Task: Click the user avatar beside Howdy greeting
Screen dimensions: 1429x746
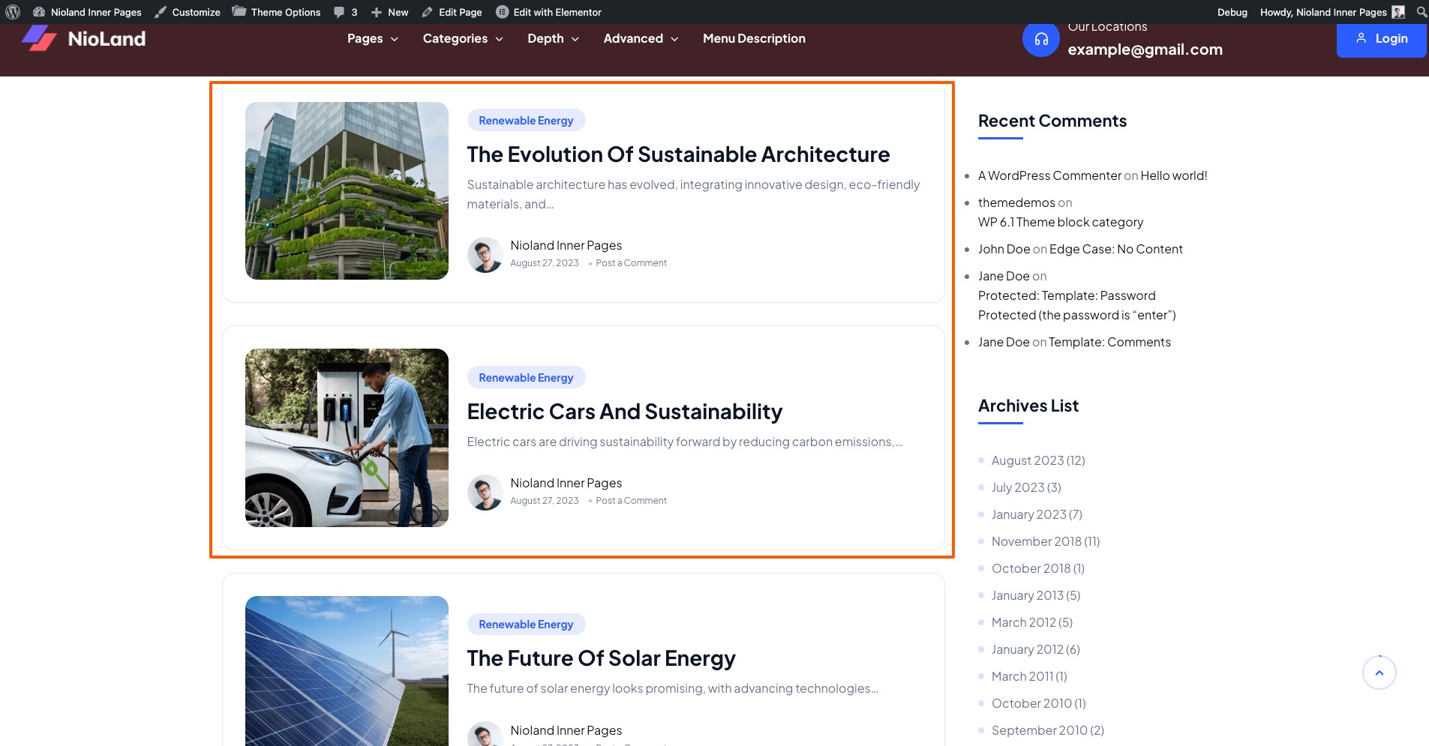Action: (1397, 12)
